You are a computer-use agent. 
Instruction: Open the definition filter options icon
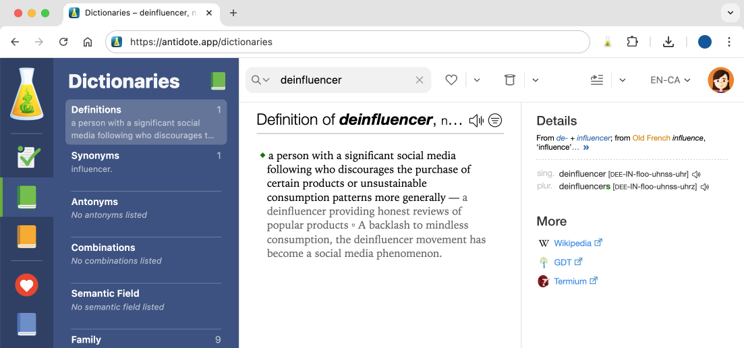[495, 121]
